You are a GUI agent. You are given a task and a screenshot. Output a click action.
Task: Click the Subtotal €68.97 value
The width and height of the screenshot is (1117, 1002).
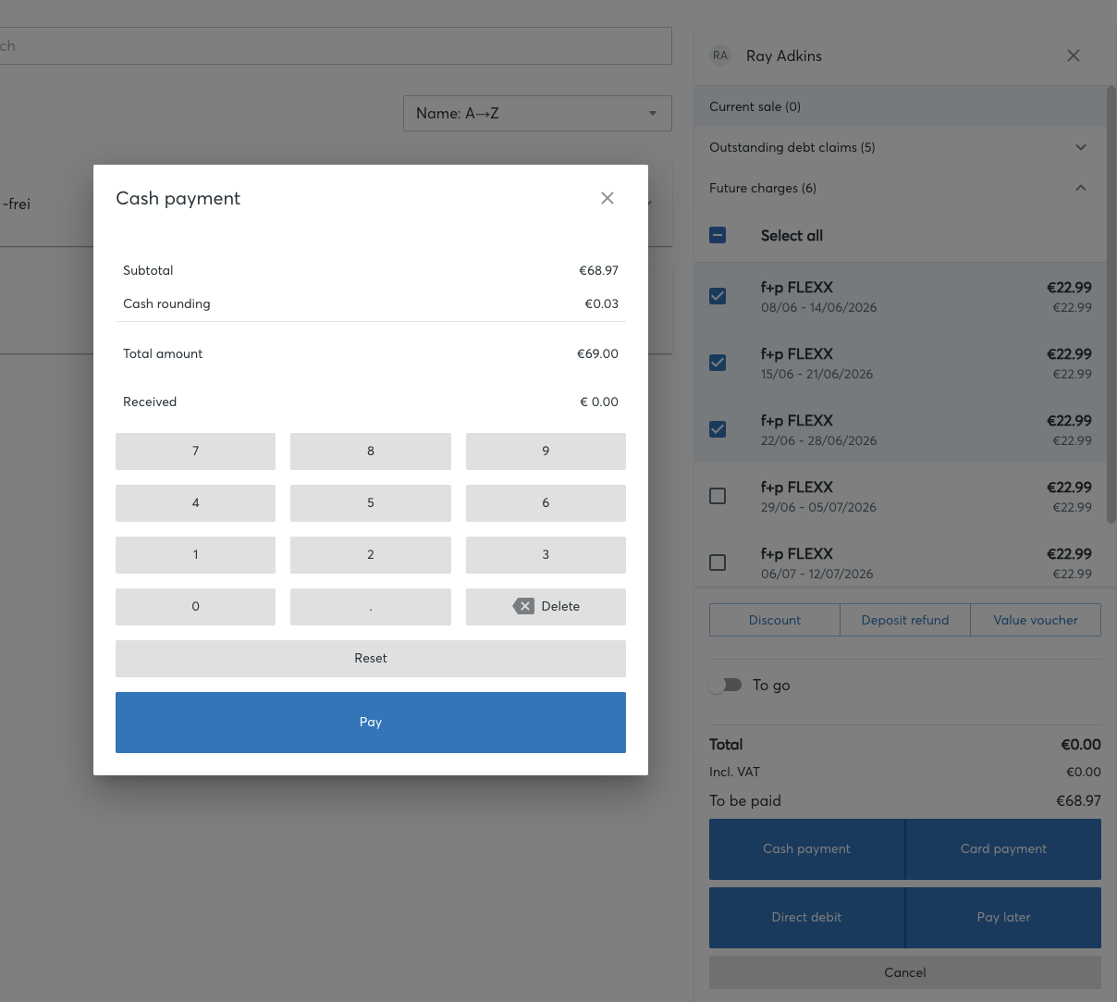[598, 270]
